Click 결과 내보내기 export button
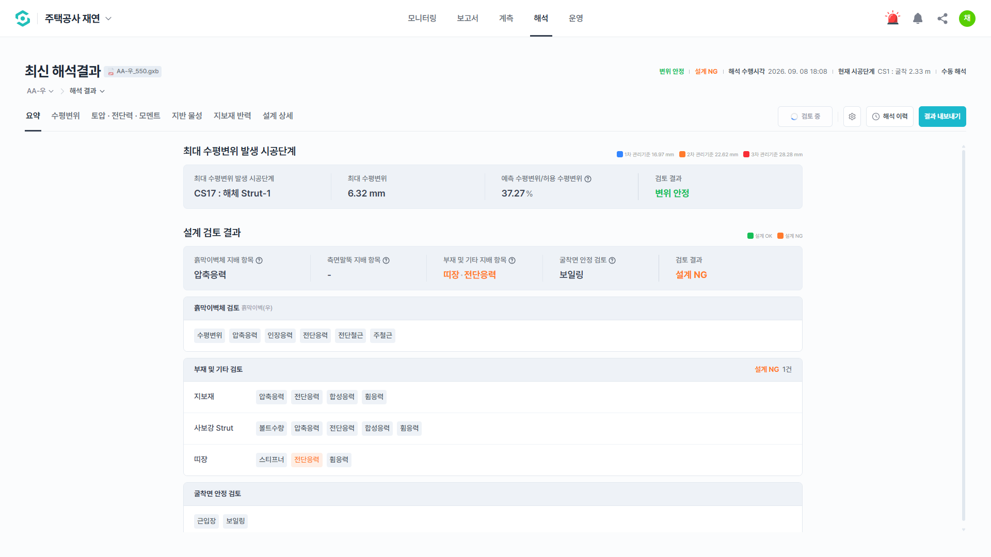 tap(942, 117)
